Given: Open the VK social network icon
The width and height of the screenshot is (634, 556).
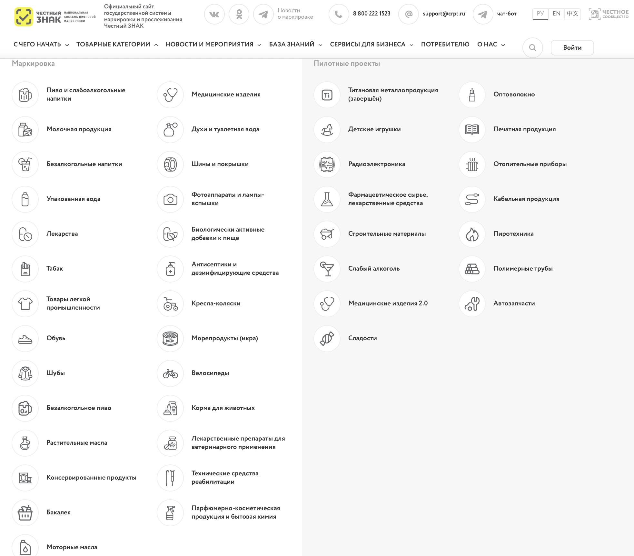Looking at the screenshot, I should 214,14.
